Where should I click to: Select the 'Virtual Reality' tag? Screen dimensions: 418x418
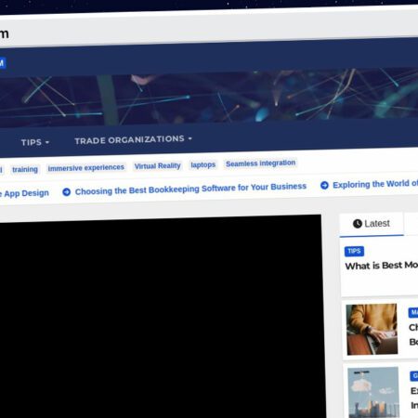coord(157,166)
